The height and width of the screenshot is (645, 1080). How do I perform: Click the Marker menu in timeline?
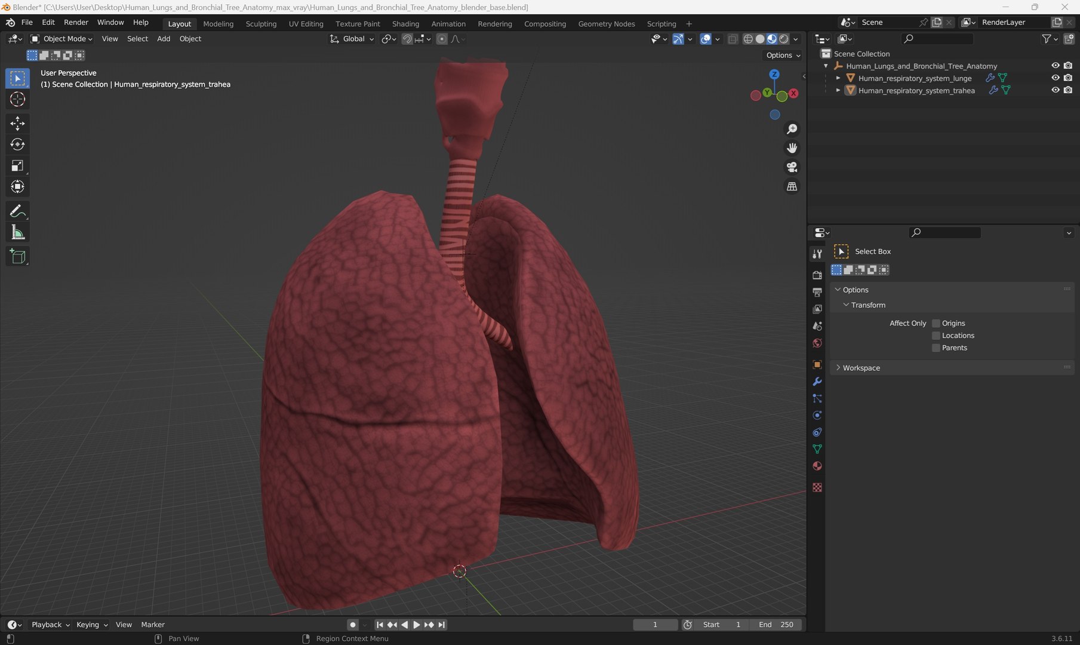click(153, 625)
